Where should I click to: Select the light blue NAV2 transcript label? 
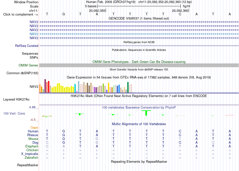[x=34, y=34]
